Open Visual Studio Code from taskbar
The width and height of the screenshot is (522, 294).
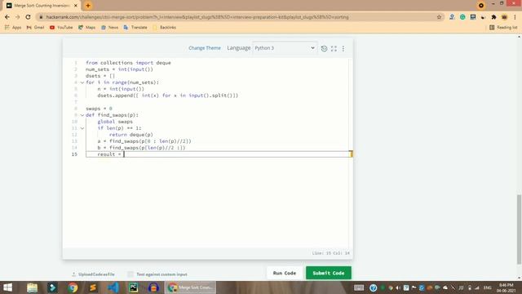tap(113, 287)
